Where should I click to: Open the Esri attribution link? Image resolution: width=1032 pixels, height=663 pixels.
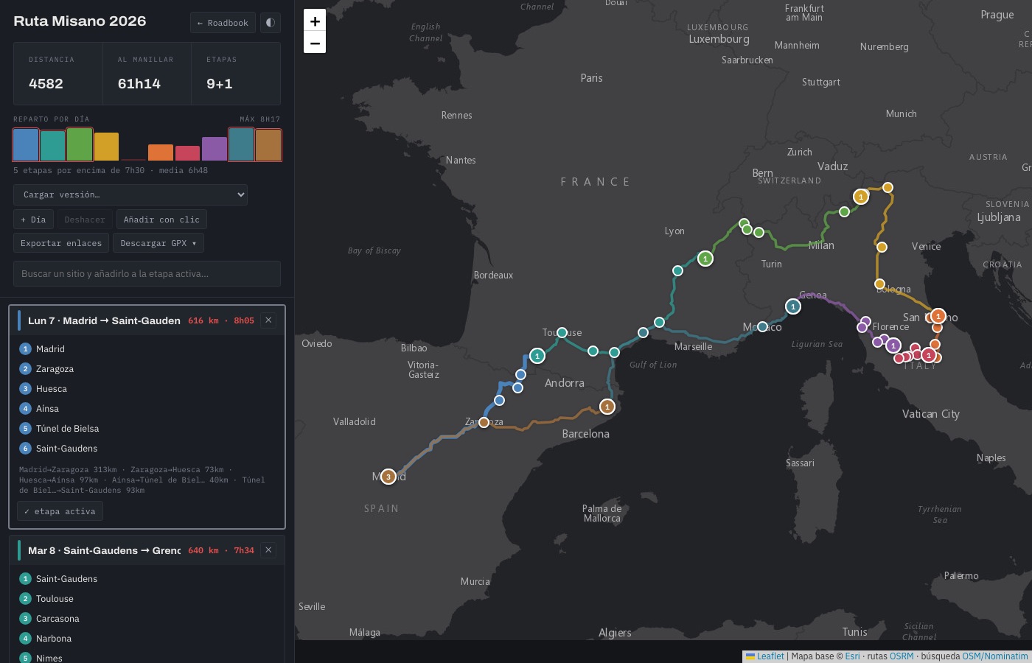(852, 656)
